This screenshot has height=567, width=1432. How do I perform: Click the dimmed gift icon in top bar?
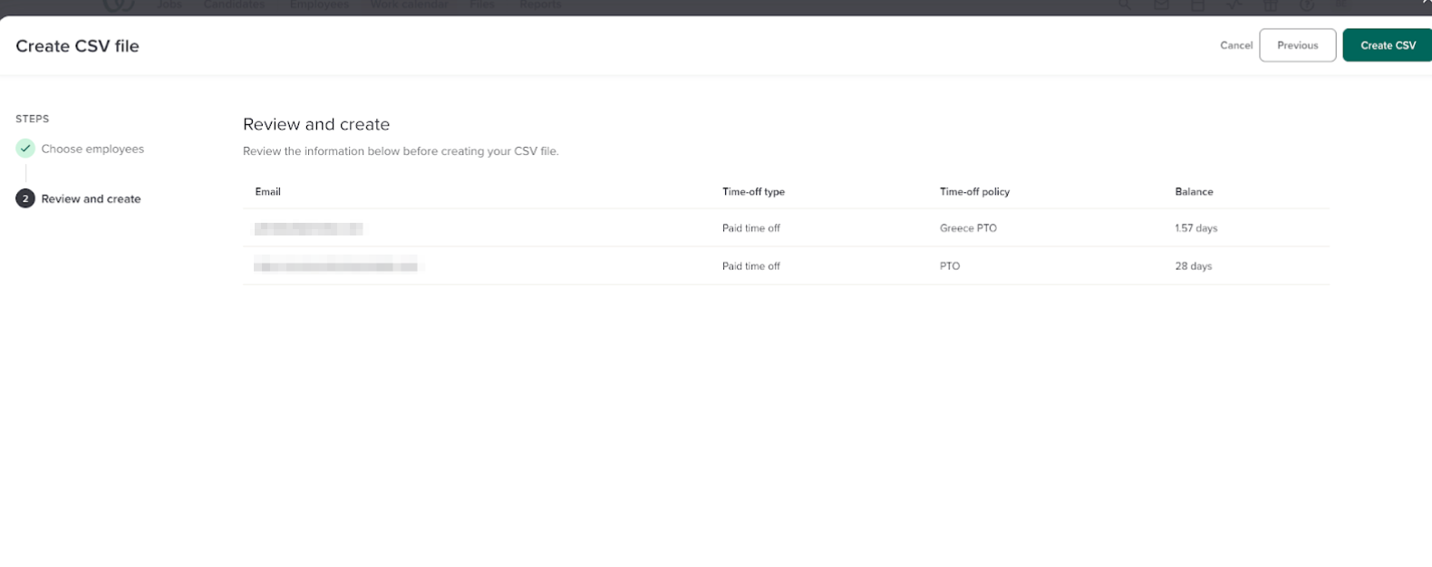point(1270,5)
